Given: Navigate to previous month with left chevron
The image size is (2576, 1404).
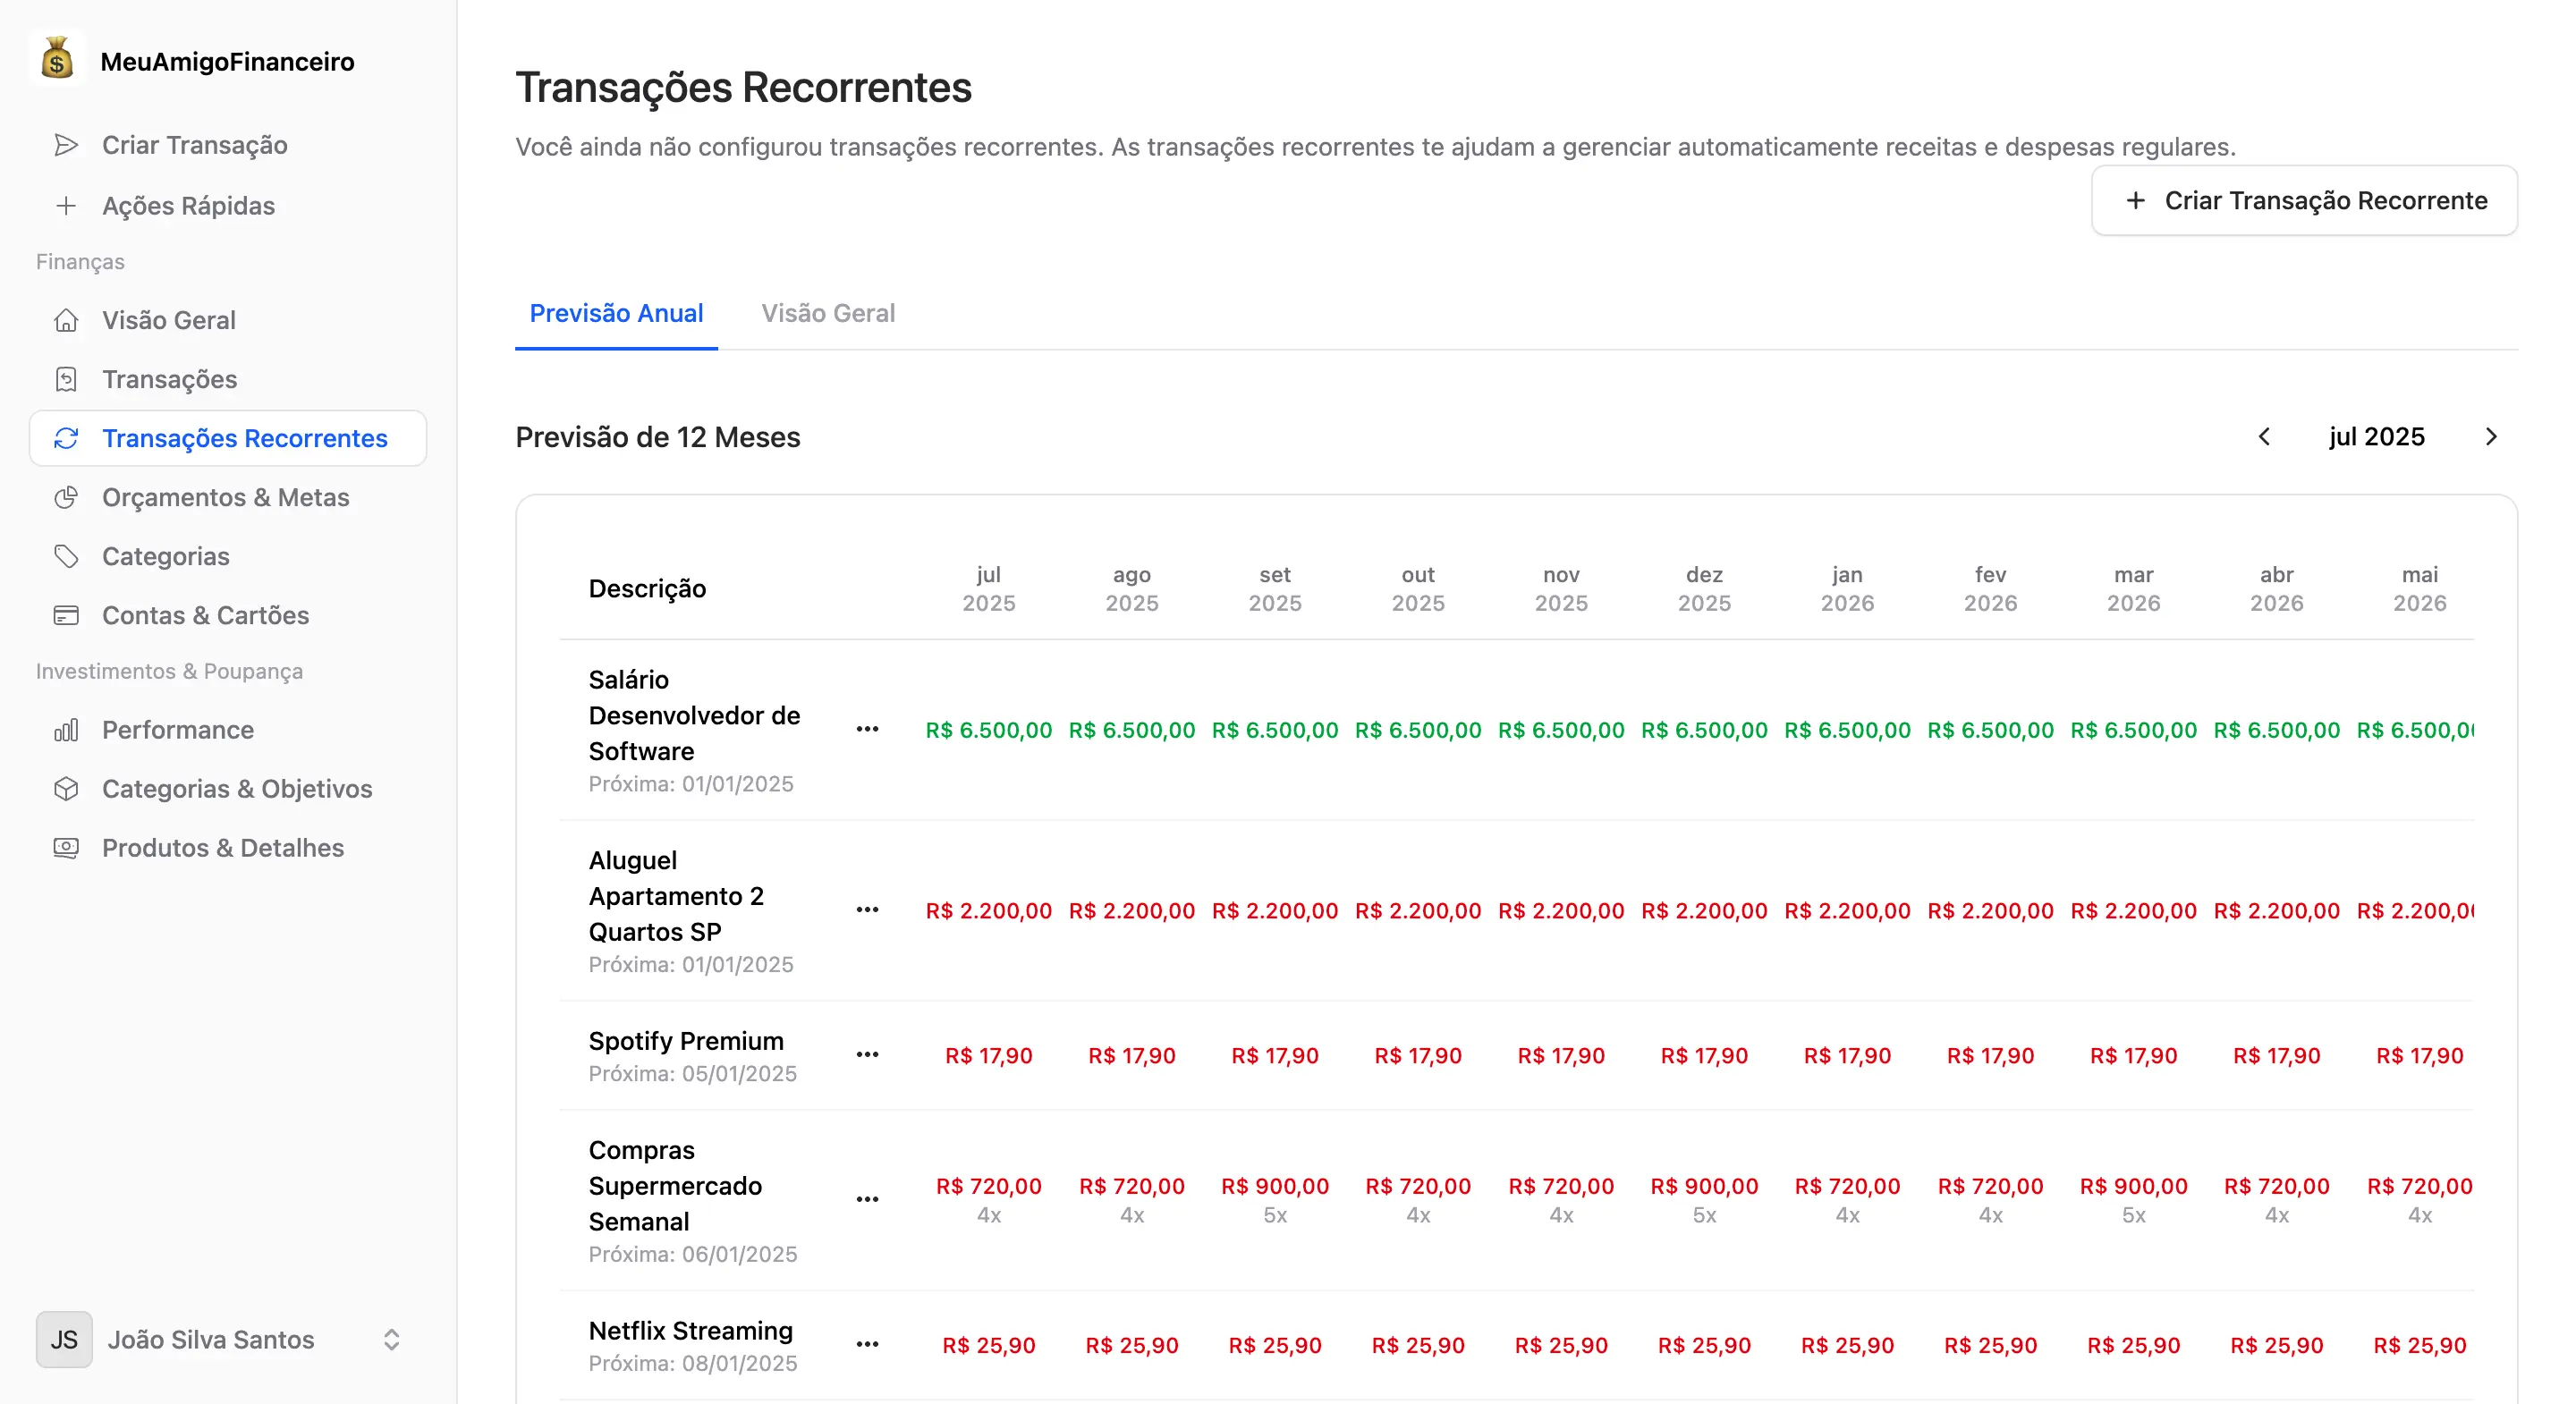Looking at the screenshot, I should [x=2264, y=437].
